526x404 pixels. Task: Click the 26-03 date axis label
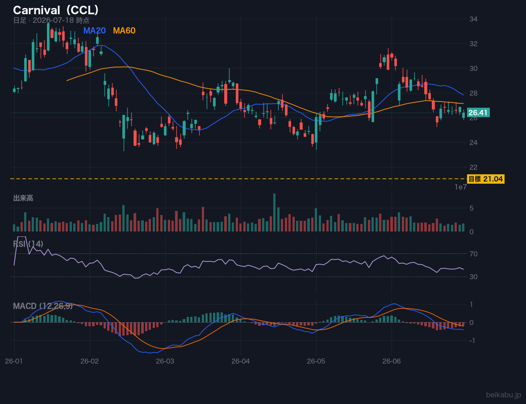pos(165,362)
